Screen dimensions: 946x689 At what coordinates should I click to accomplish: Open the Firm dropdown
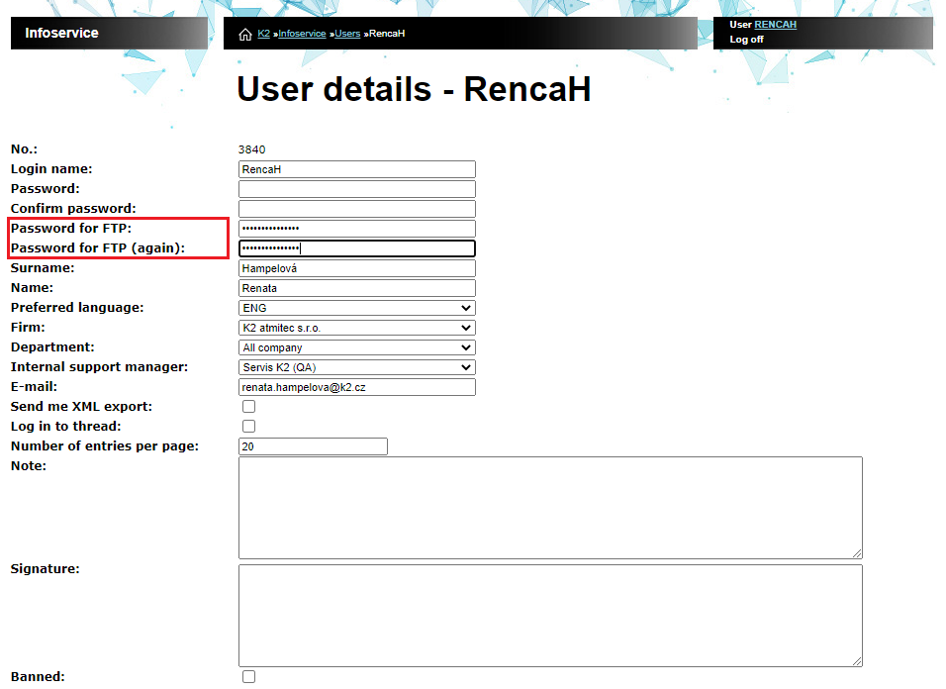tap(357, 328)
